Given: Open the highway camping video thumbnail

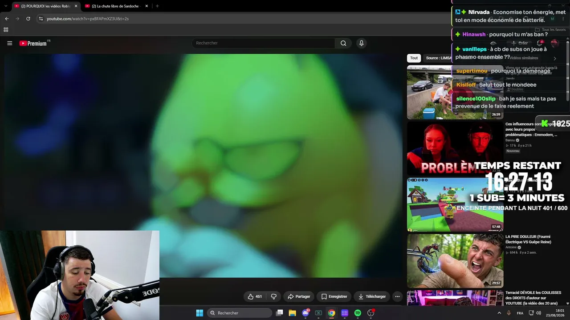Looking at the screenshot, I should click(x=455, y=92).
